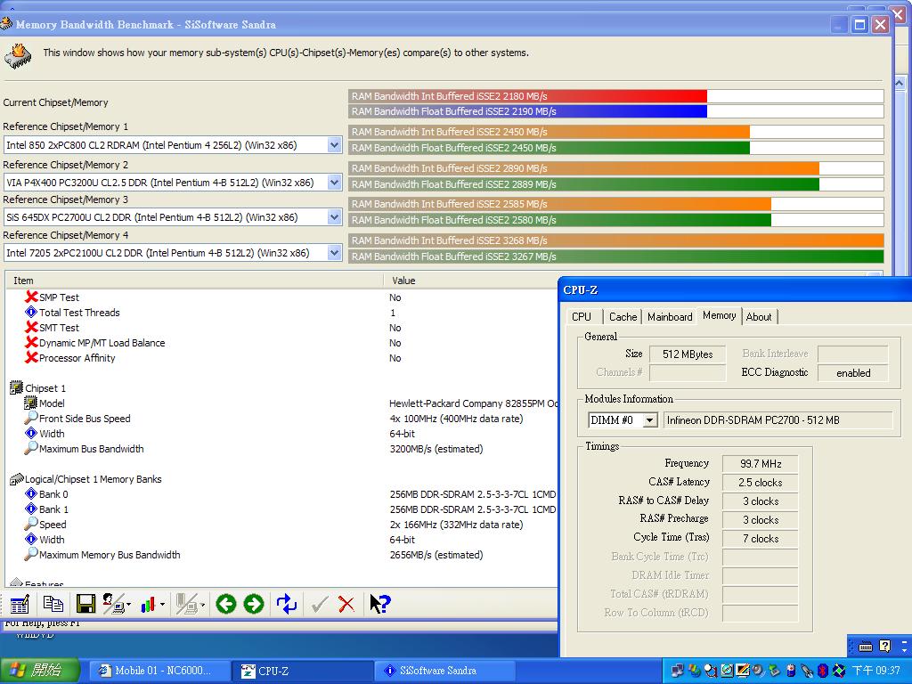Click the '2.5 clocks' CAS# Latency value

(761, 482)
